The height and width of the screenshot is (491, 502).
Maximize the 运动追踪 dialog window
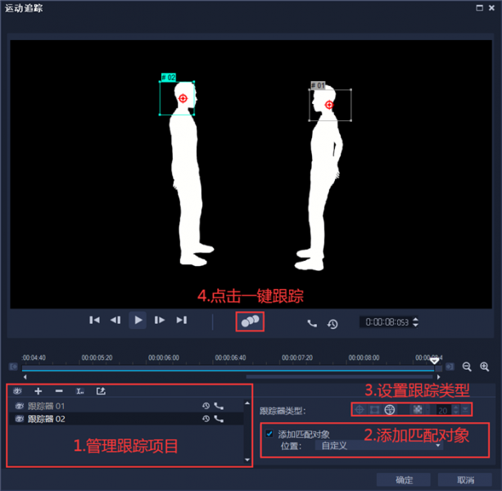[x=479, y=7]
